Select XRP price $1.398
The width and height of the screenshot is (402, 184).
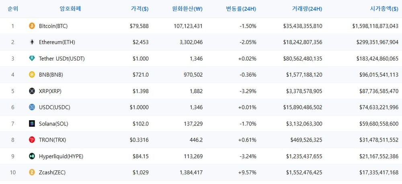coord(140,91)
